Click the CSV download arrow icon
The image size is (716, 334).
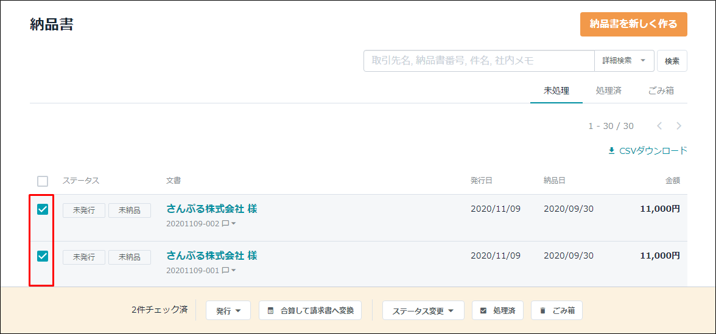pyautogui.click(x=612, y=151)
